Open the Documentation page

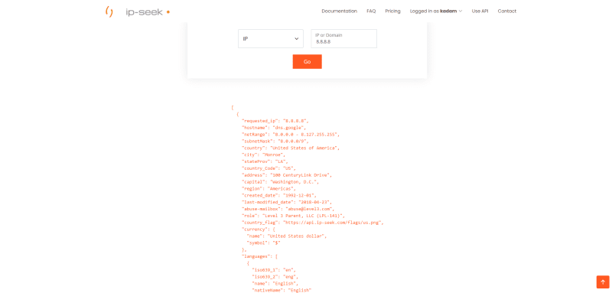pos(339,11)
